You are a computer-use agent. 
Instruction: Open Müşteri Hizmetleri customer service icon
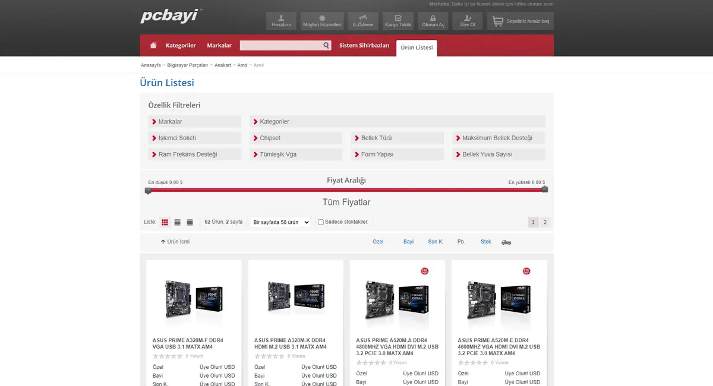tap(322, 21)
